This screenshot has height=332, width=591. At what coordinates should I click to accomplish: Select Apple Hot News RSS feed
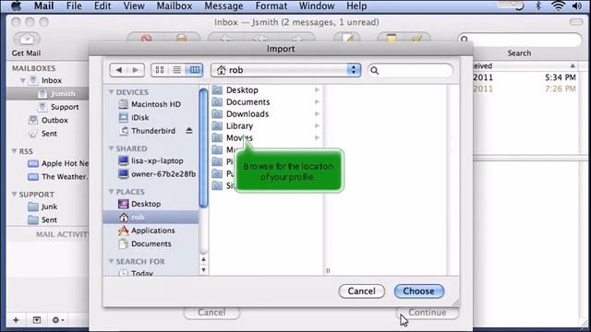point(58,164)
